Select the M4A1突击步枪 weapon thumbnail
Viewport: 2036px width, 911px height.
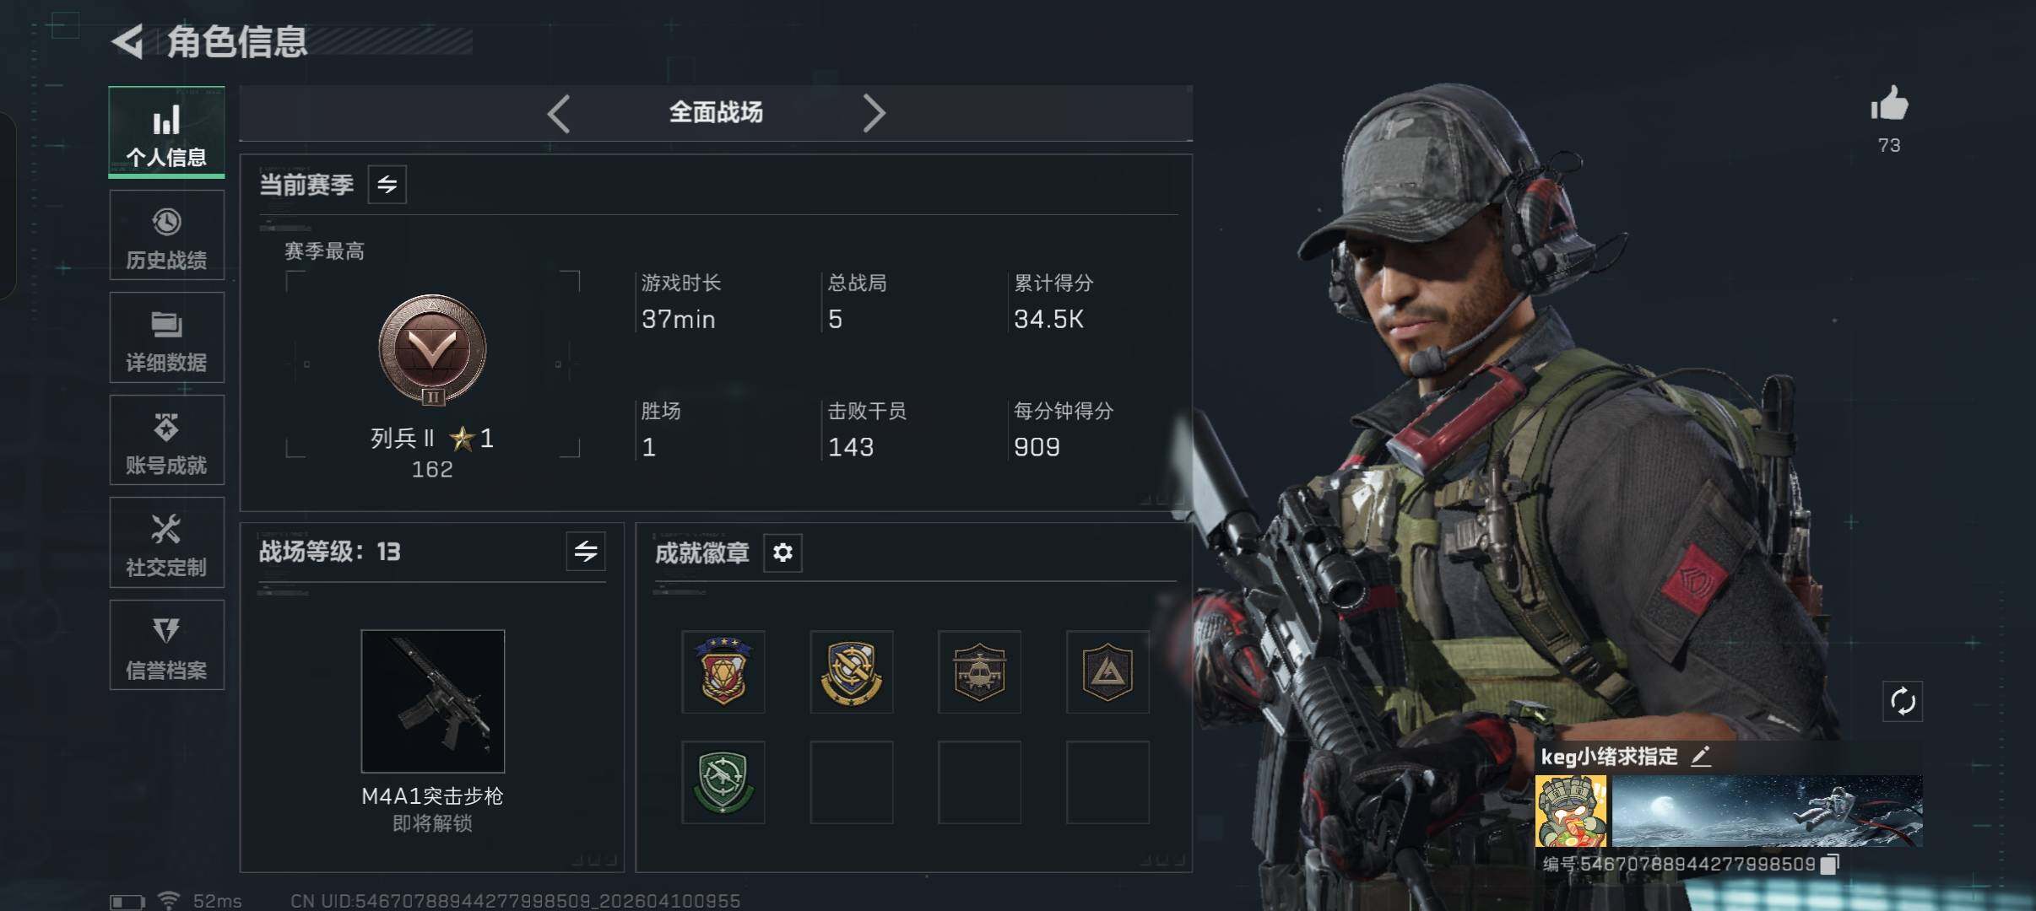[433, 701]
